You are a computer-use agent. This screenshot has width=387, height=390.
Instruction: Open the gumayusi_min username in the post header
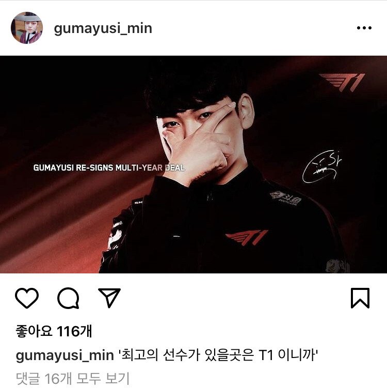click(x=103, y=29)
